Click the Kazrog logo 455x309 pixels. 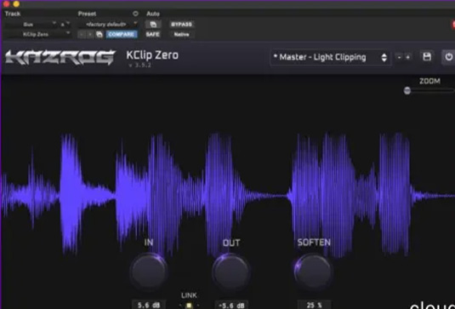[60, 57]
